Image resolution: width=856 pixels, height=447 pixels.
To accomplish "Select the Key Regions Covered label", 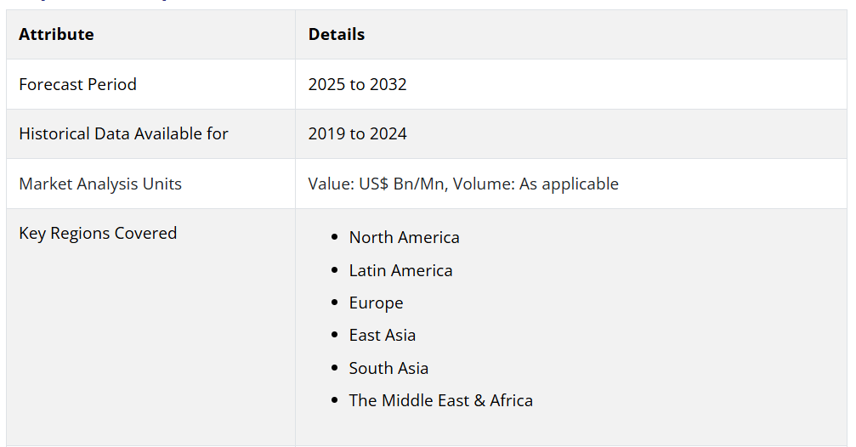I will [98, 233].
